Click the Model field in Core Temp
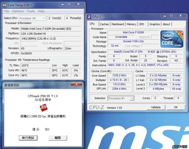Image resolution: width=189 pixels, height=149 pixels. [50, 29]
